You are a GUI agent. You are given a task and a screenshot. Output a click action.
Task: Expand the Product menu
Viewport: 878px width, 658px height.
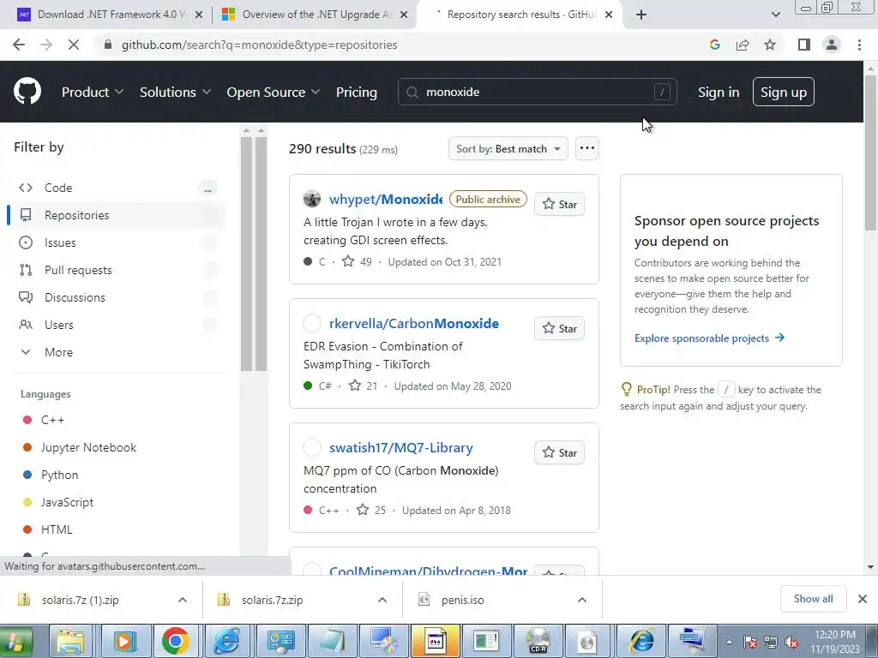coord(93,93)
